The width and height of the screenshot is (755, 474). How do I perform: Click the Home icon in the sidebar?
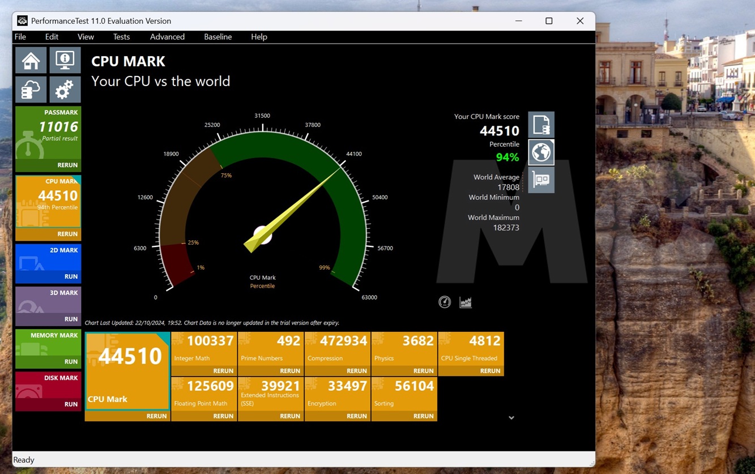31,60
